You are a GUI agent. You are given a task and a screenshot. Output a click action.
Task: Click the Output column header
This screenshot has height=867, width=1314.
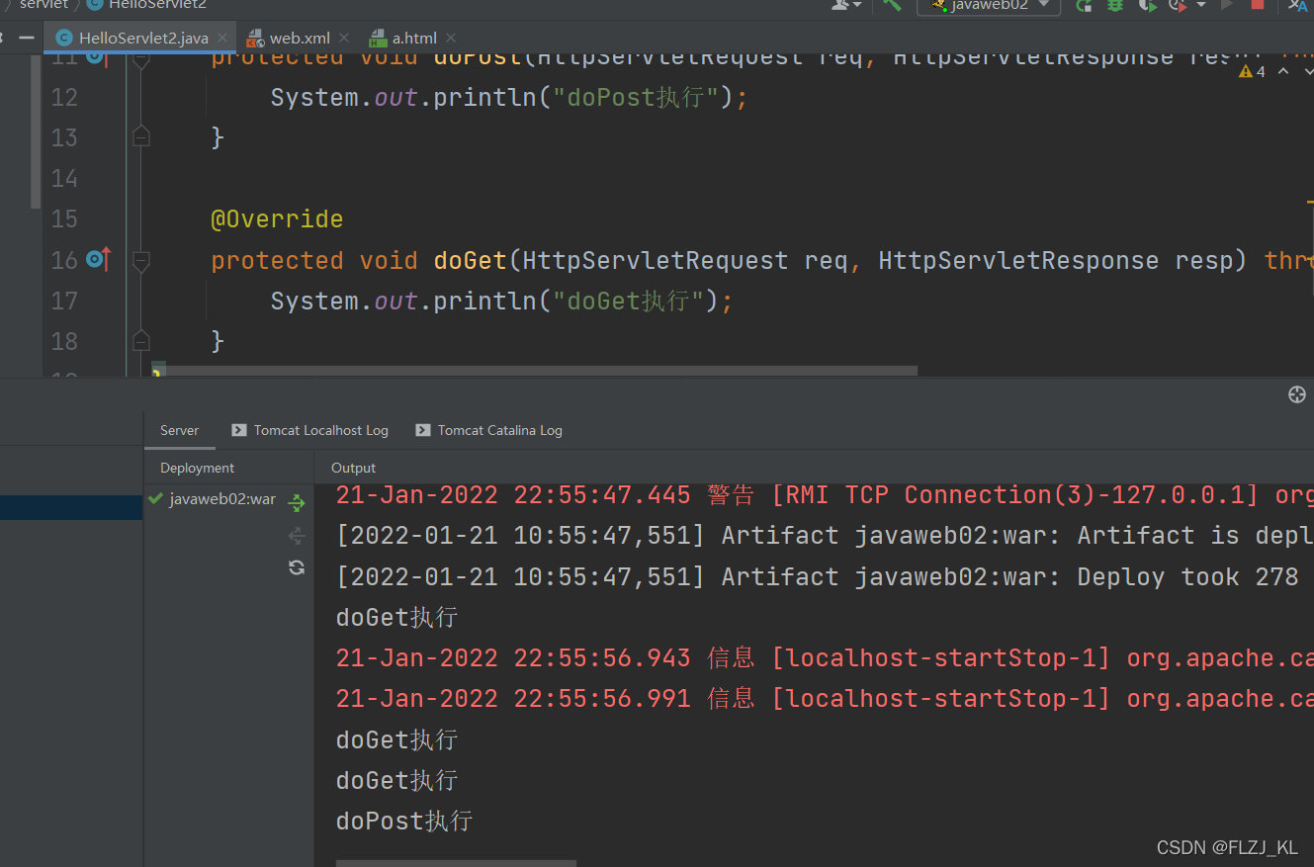tap(353, 468)
